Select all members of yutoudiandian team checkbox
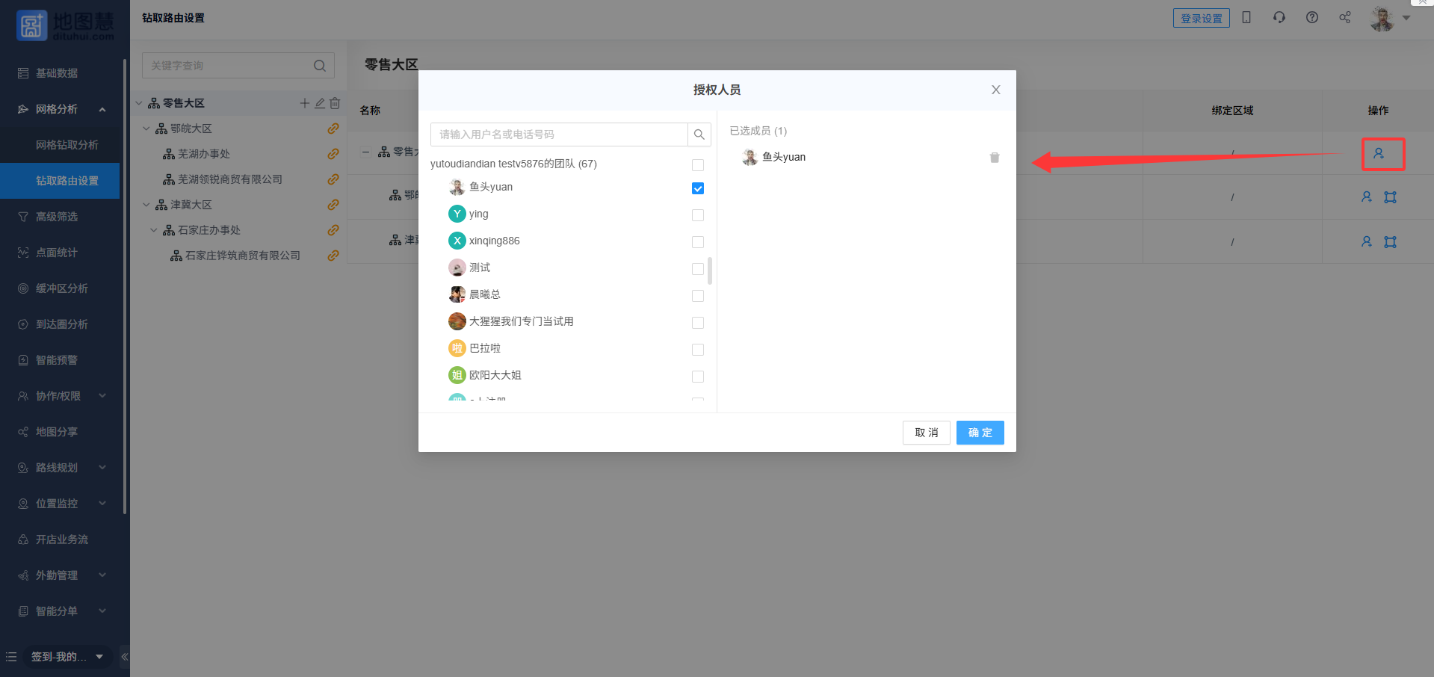Screen dimensions: 1434x677 coord(697,164)
